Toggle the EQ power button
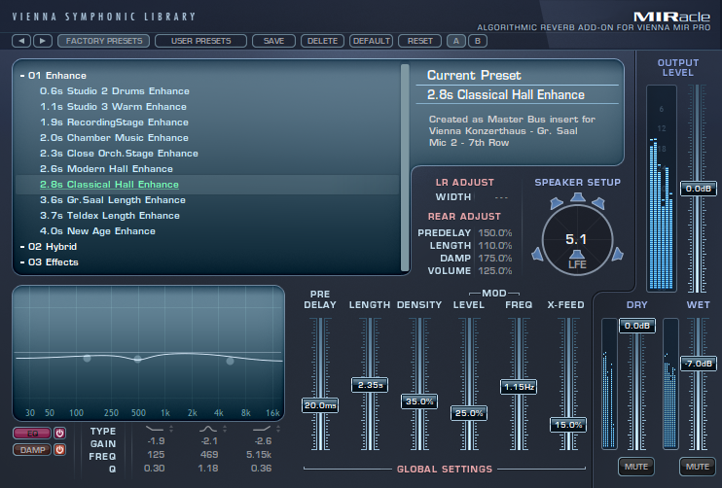722x488 pixels. 58,433
